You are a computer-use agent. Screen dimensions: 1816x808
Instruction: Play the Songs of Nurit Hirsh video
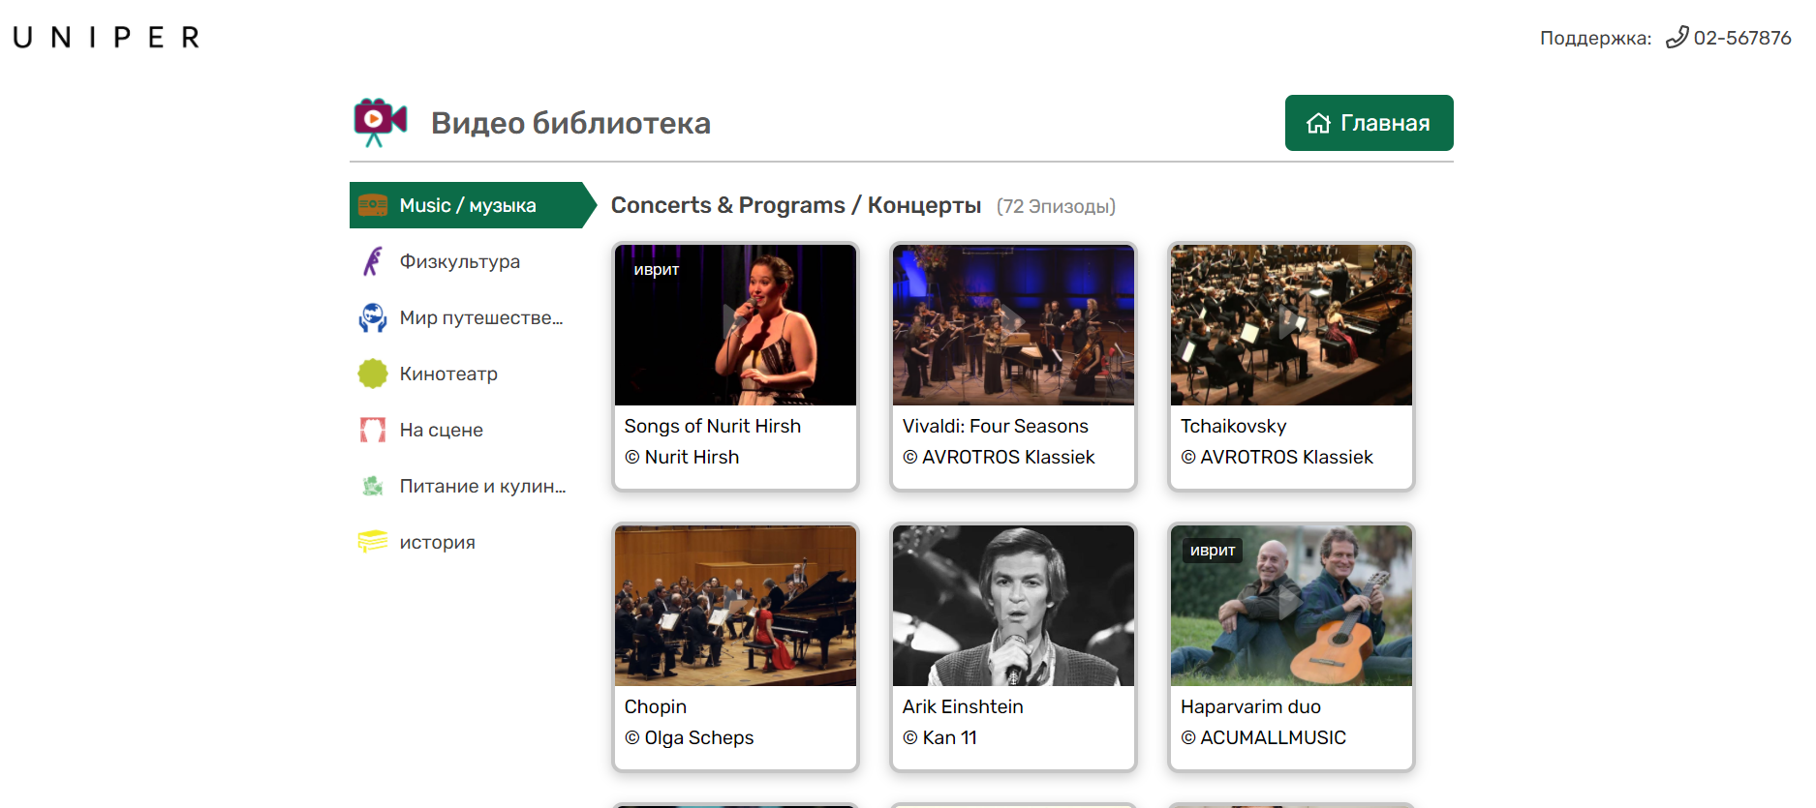tap(735, 325)
